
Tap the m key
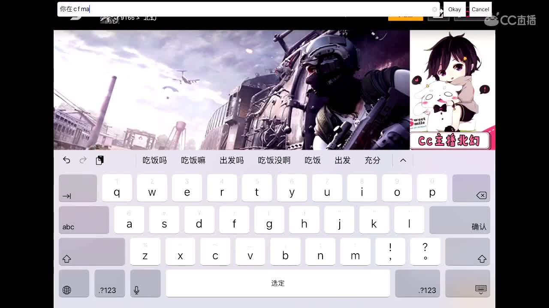pos(355,252)
